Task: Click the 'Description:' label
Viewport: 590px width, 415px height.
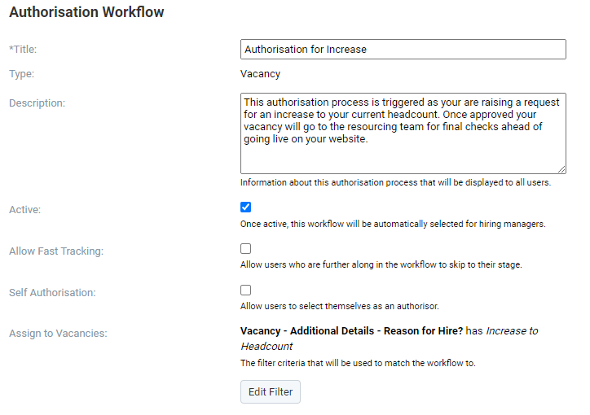Action: (37, 103)
